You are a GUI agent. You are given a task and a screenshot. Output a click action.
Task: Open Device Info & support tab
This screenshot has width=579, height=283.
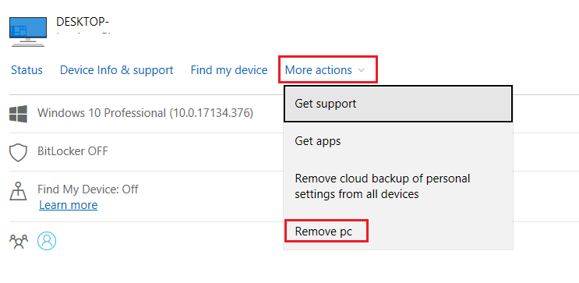coord(116,70)
